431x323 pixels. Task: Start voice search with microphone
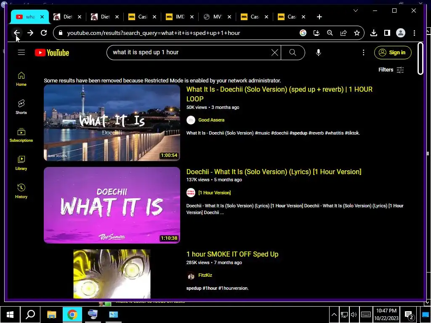click(x=318, y=53)
